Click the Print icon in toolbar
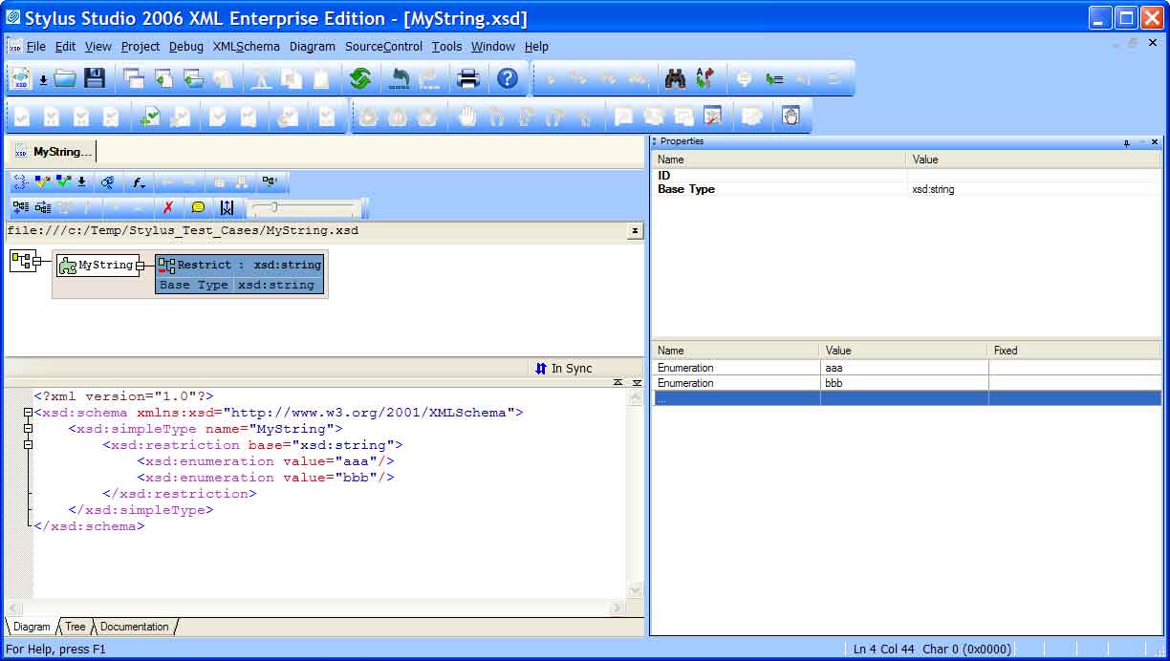 click(x=468, y=78)
